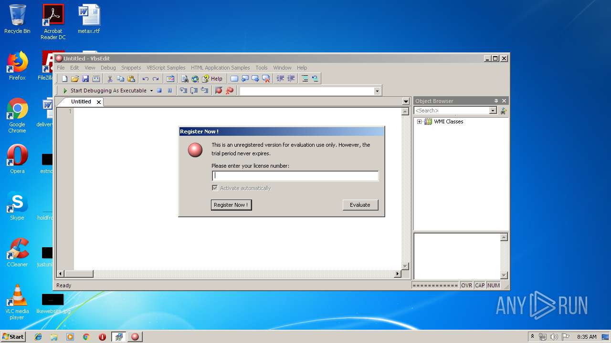Screen dimensions: 611x343
Task: Open the Start Debugging mode dropdown arrow
Action: click(x=151, y=91)
